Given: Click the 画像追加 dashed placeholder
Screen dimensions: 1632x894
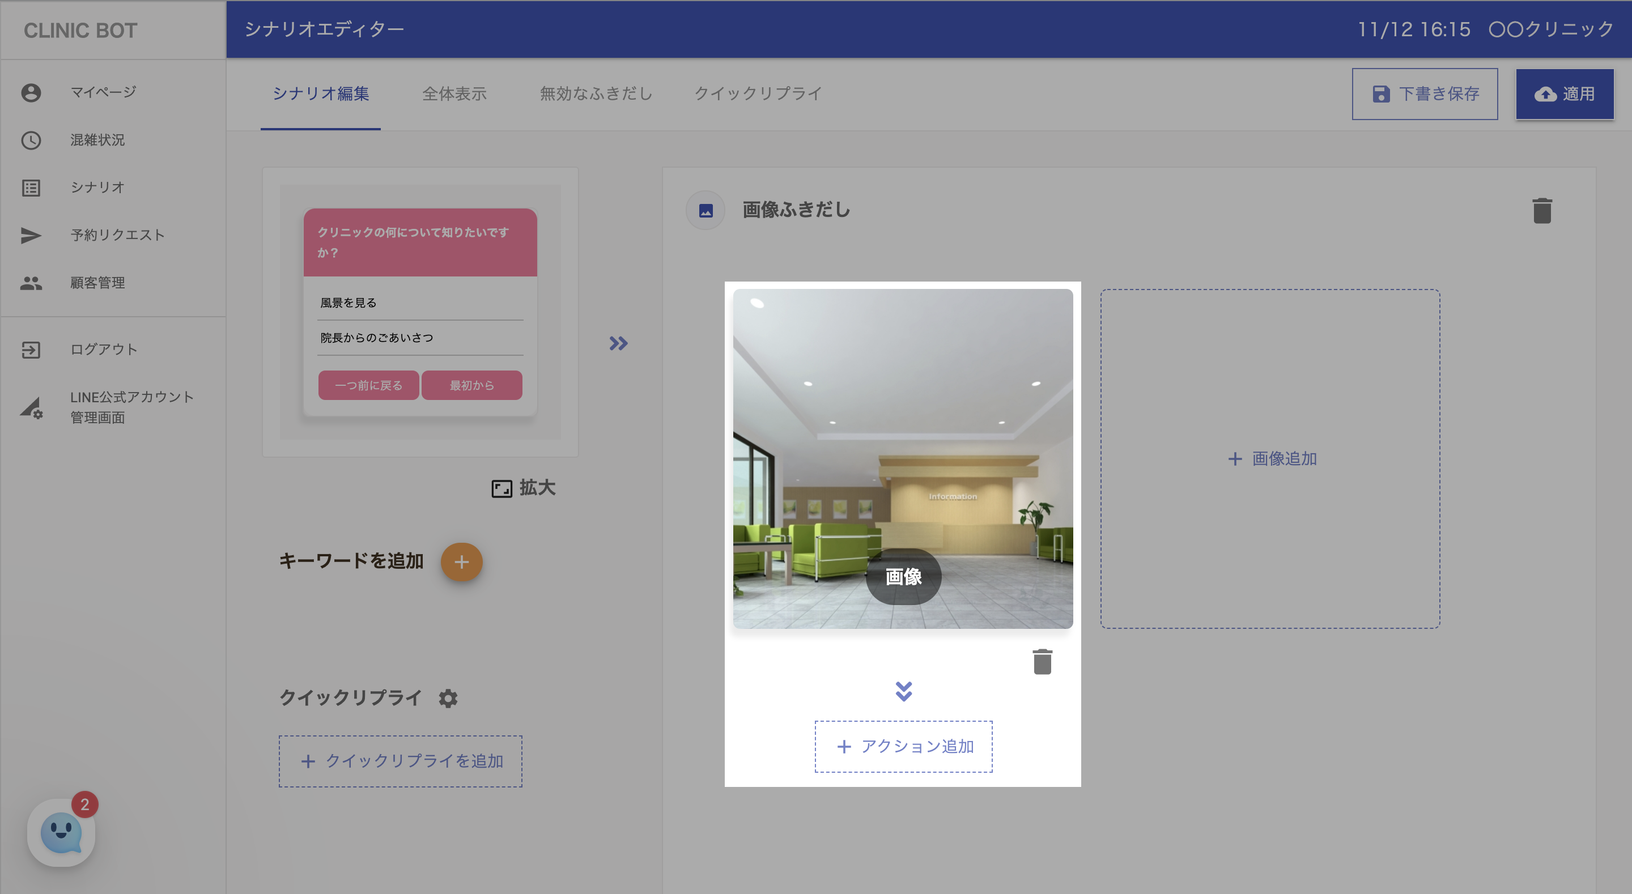Looking at the screenshot, I should [1269, 459].
